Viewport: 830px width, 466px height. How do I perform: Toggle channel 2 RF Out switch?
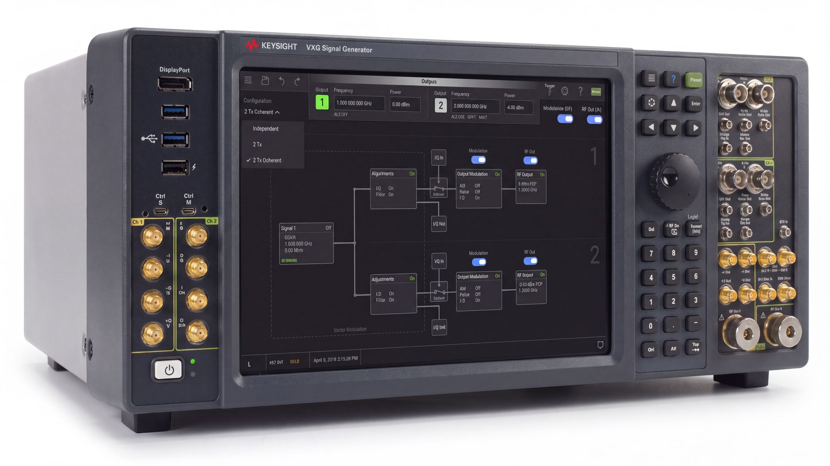pos(530,261)
